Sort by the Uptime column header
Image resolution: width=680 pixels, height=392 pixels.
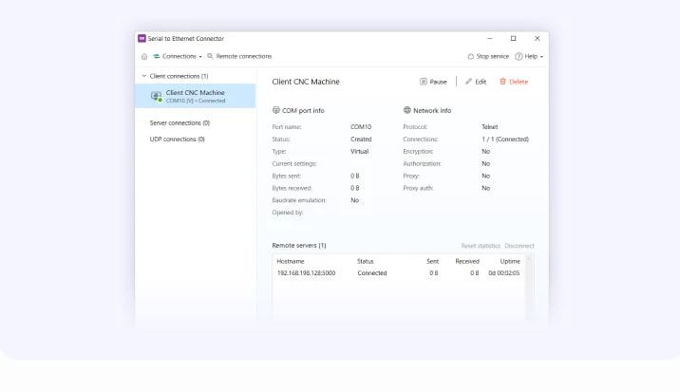(510, 261)
